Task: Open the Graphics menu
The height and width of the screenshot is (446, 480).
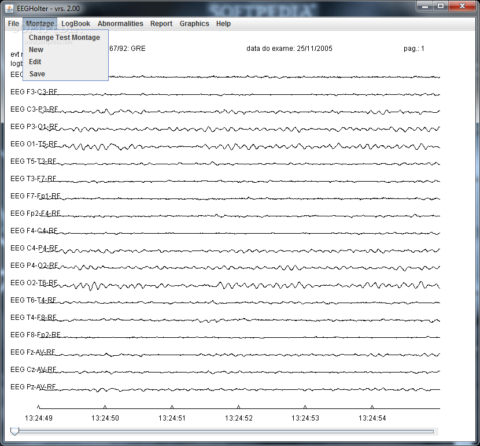Action: coord(194,24)
